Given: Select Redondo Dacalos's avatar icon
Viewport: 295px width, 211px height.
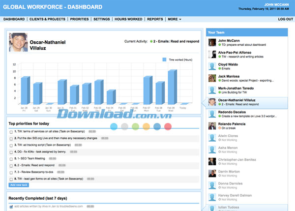Looking at the screenshot, I should click(212, 114).
